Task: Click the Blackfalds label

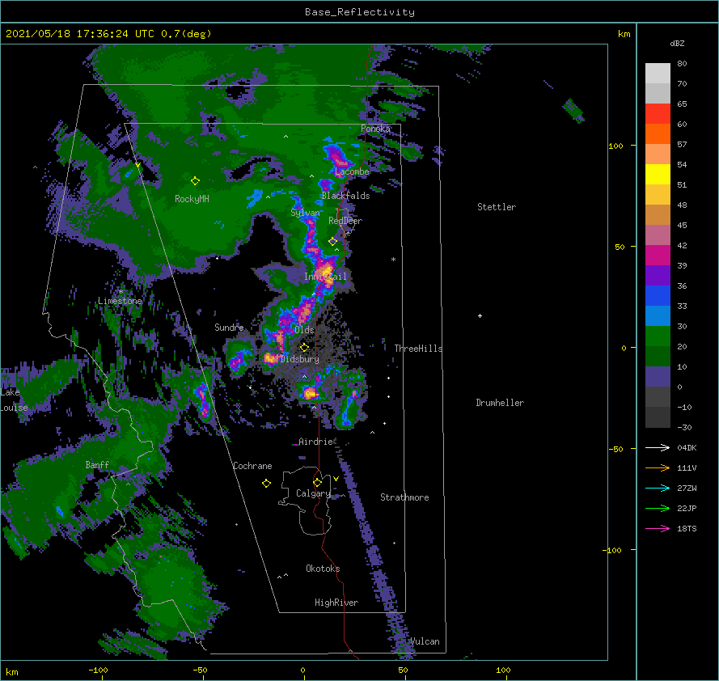Action: point(345,196)
